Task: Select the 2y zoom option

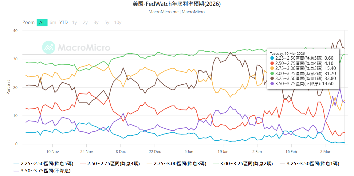Action: 85,22
